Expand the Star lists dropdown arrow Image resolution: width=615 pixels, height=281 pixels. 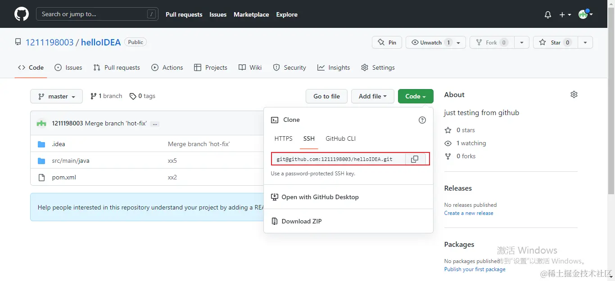585,42
